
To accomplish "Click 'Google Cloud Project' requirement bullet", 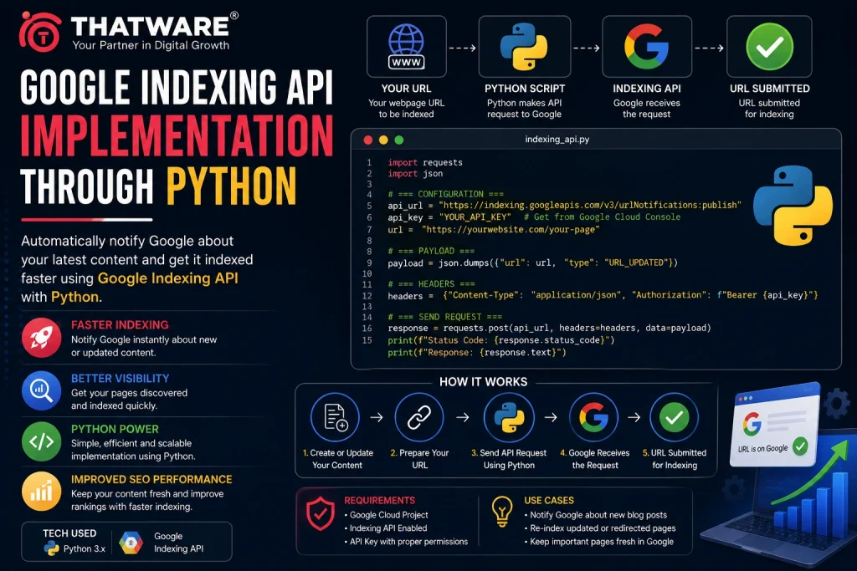I will click(x=387, y=515).
